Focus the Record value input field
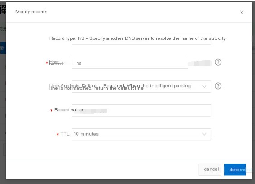This screenshot has height=184, width=255. (x=141, y=110)
